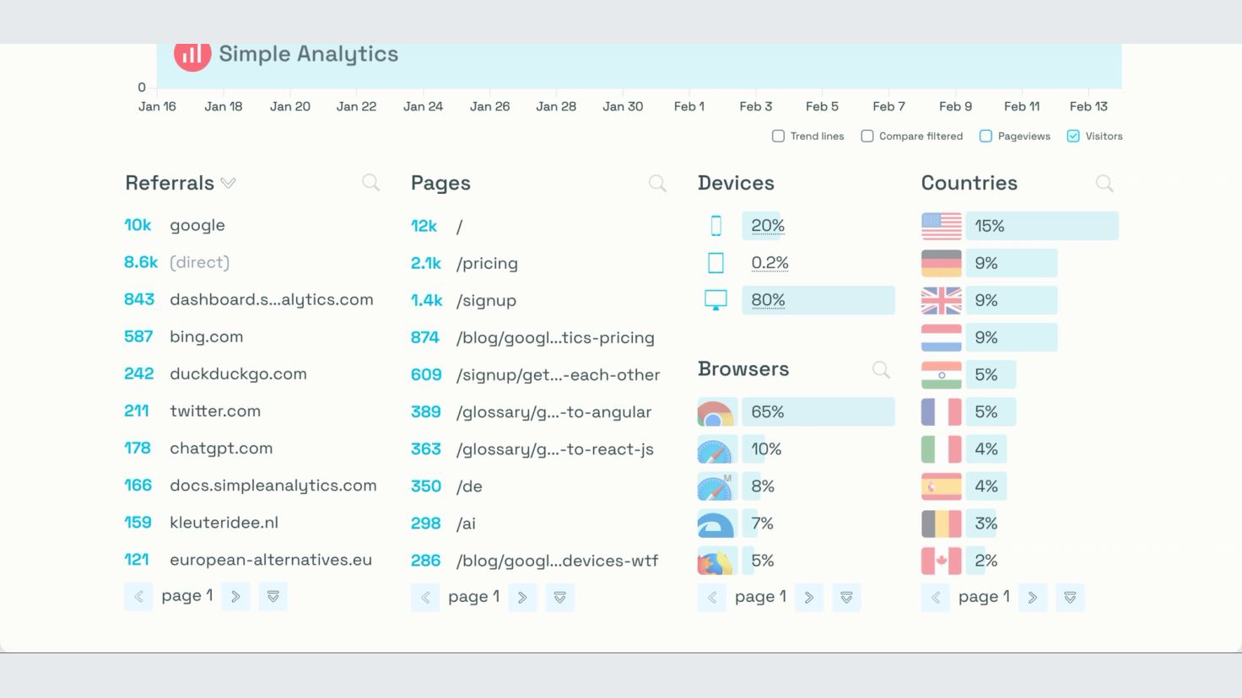The width and height of the screenshot is (1242, 698).
Task: Expand more rows in Countries list
Action: tap(1070, 597)
